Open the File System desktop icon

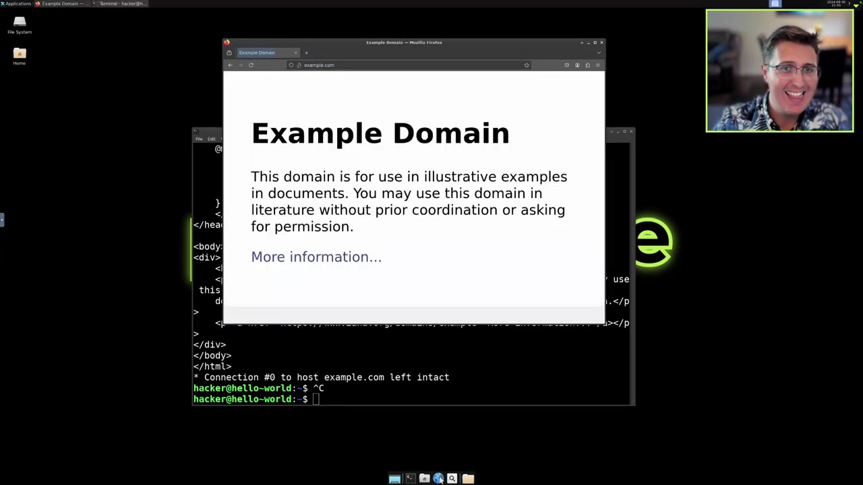point(20,25)
